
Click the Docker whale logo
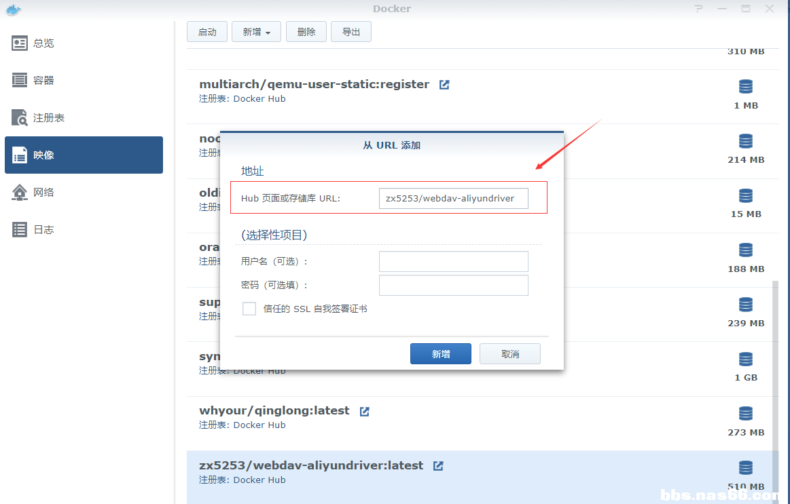click(x=14, y=9)
